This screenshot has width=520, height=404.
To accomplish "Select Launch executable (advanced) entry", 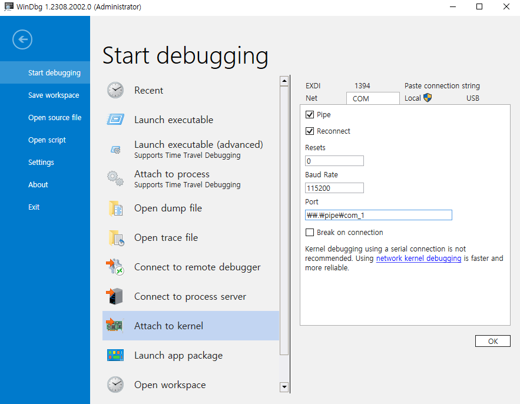I will click(191, 149).
